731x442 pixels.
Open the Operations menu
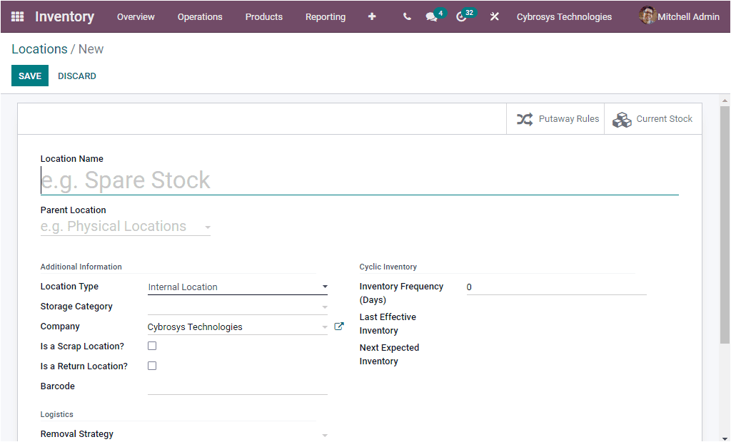[200, 16]
